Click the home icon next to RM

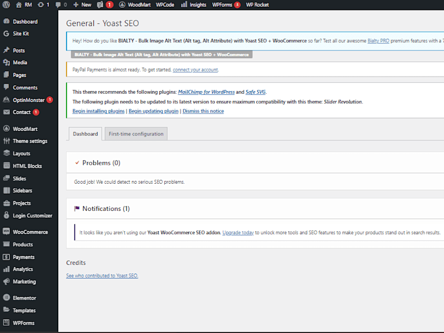(19, 5)
